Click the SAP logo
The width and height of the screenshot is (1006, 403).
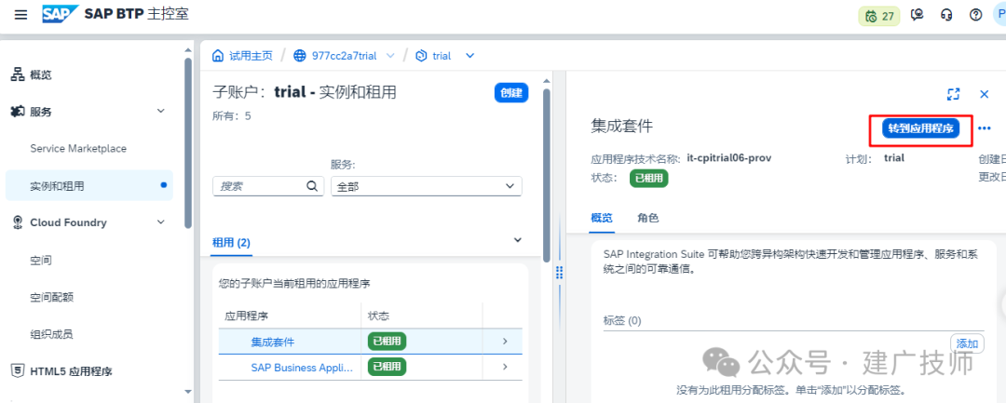tap(61, 14)
